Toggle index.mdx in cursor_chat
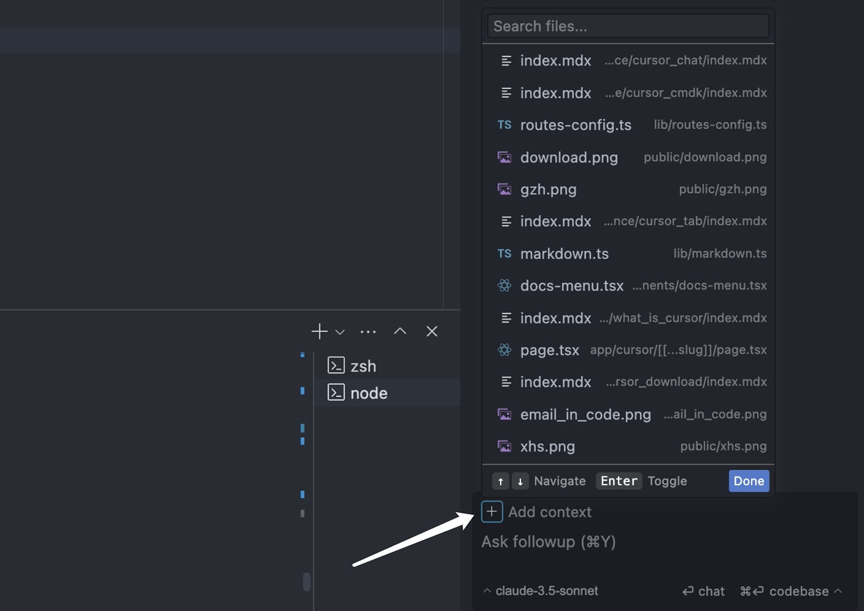864x611 pixels. coord(628,61)
